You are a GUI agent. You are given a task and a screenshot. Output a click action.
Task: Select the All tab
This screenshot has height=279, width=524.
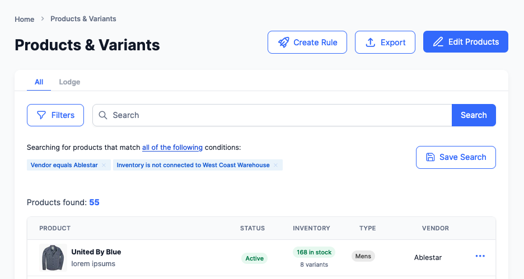(x=39, y=82)
